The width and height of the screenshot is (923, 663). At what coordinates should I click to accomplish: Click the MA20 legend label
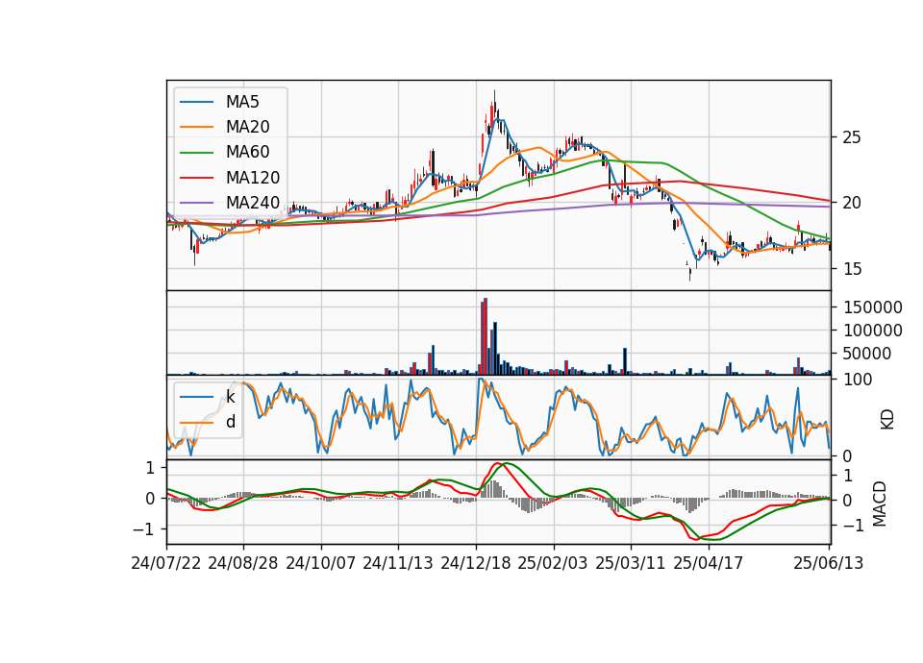[x=247, y=127]
